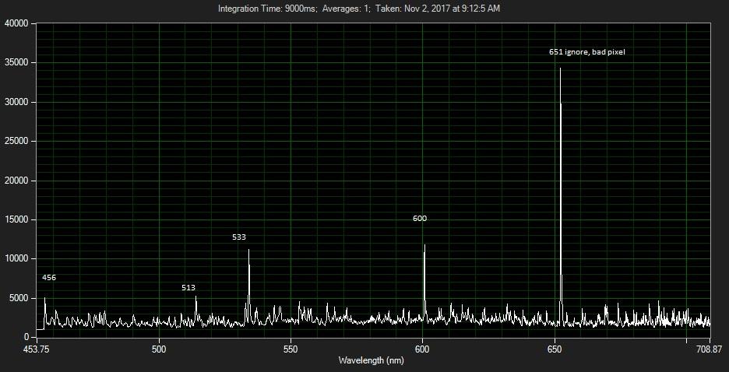This screenshot has height=372, width=729.
Task: Click the 533 peak label
Action: point(239,237)
